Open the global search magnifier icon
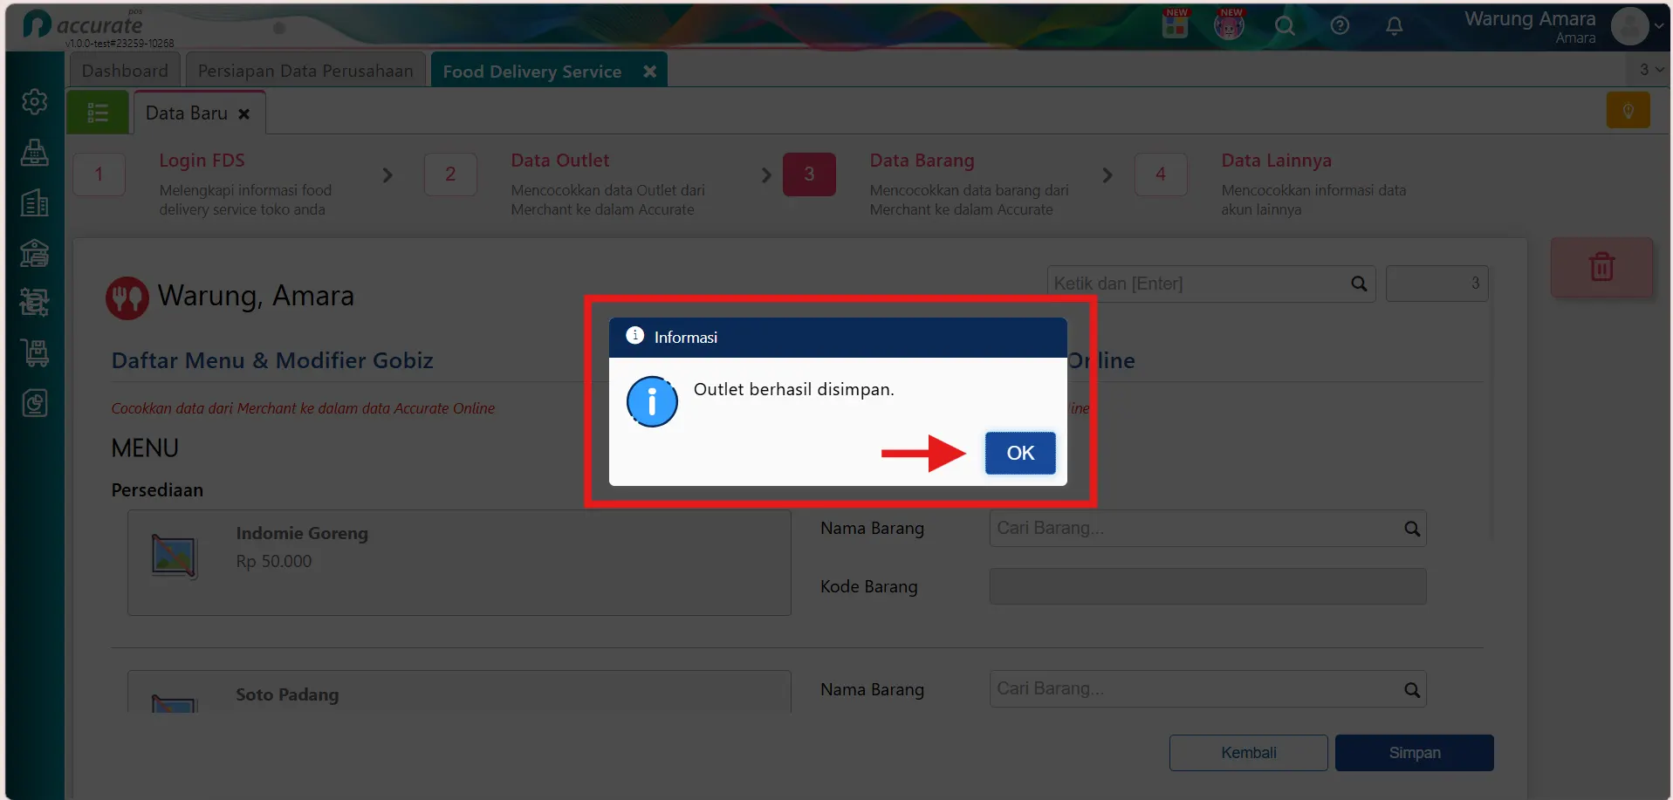 1285,26
